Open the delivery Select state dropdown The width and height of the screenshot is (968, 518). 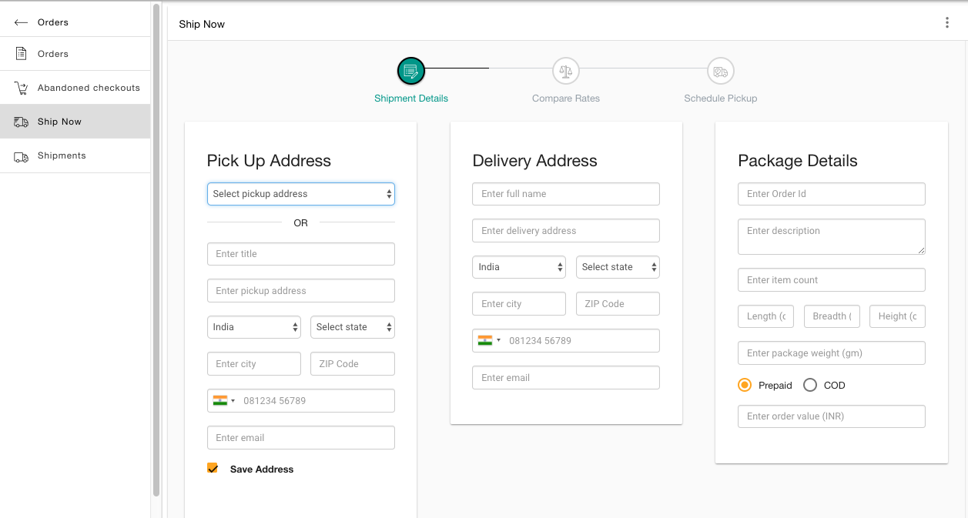pyautogui.click(x=618, y=267)
